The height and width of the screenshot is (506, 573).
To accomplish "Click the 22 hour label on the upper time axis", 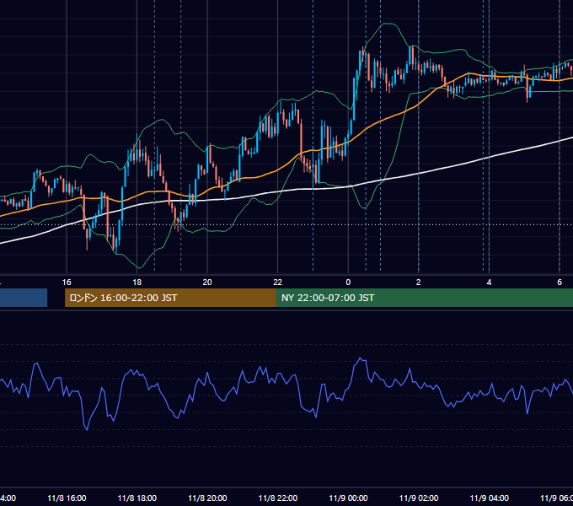I will point(278,283).
